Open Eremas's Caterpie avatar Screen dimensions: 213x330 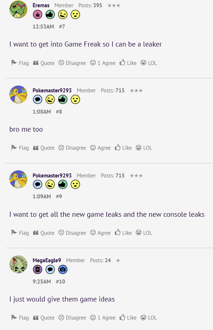tap(18, 9)
